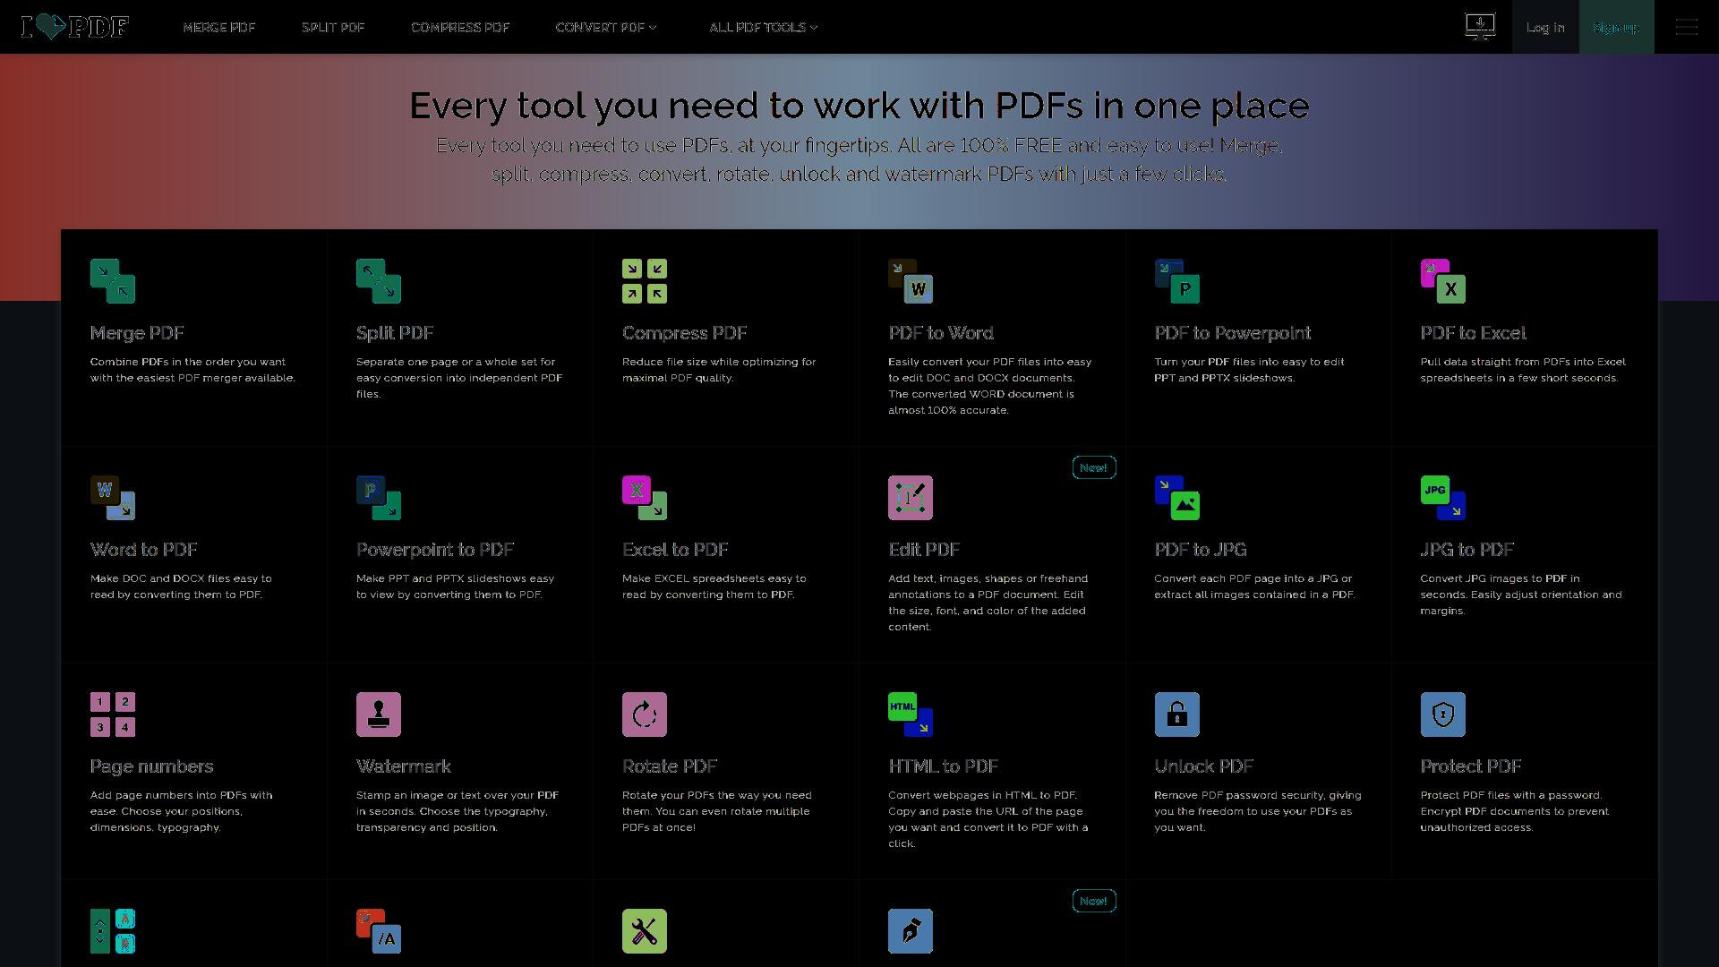Click the iLovePDF logo

(75, 27)
